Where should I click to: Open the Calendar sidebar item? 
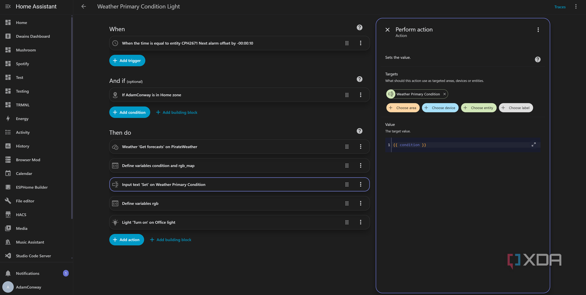click(36, 174)
